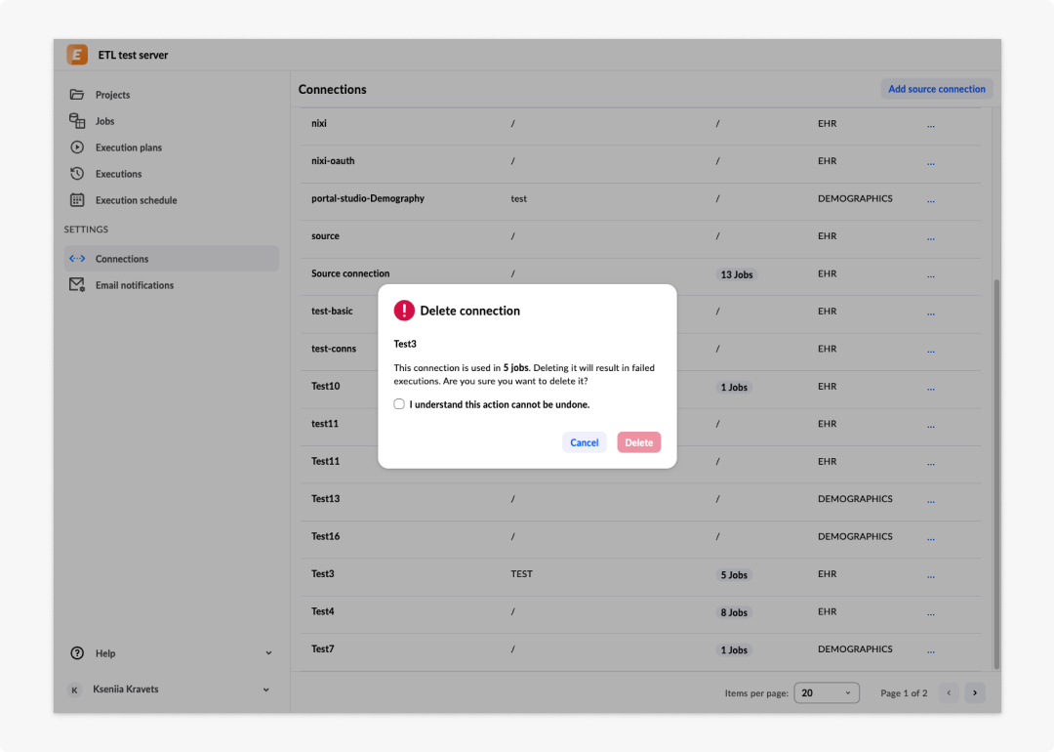This screenshot has height=752, width=1054.
Task: Expand the Help menu chevron
Action: [268, 653]
